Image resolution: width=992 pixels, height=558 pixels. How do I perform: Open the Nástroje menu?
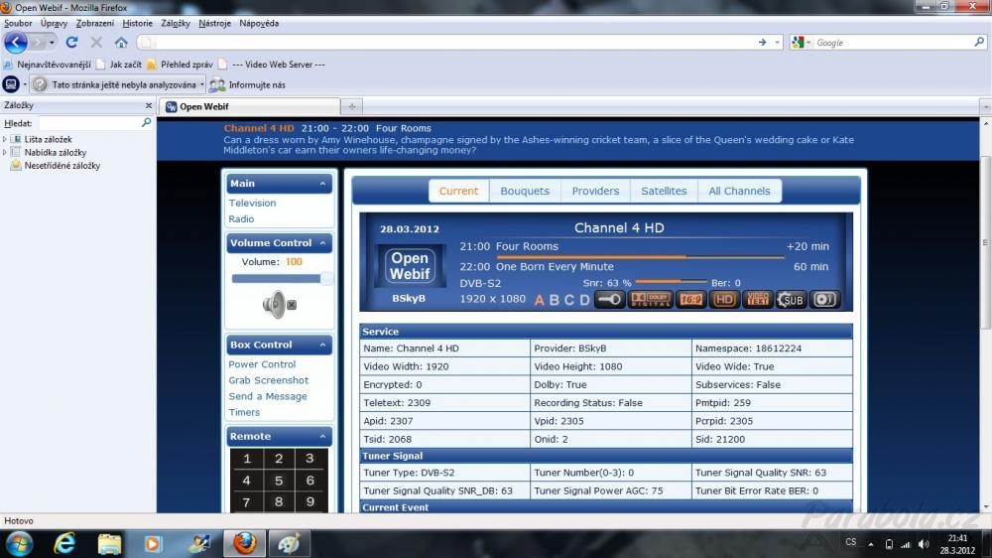pos(214,24)
